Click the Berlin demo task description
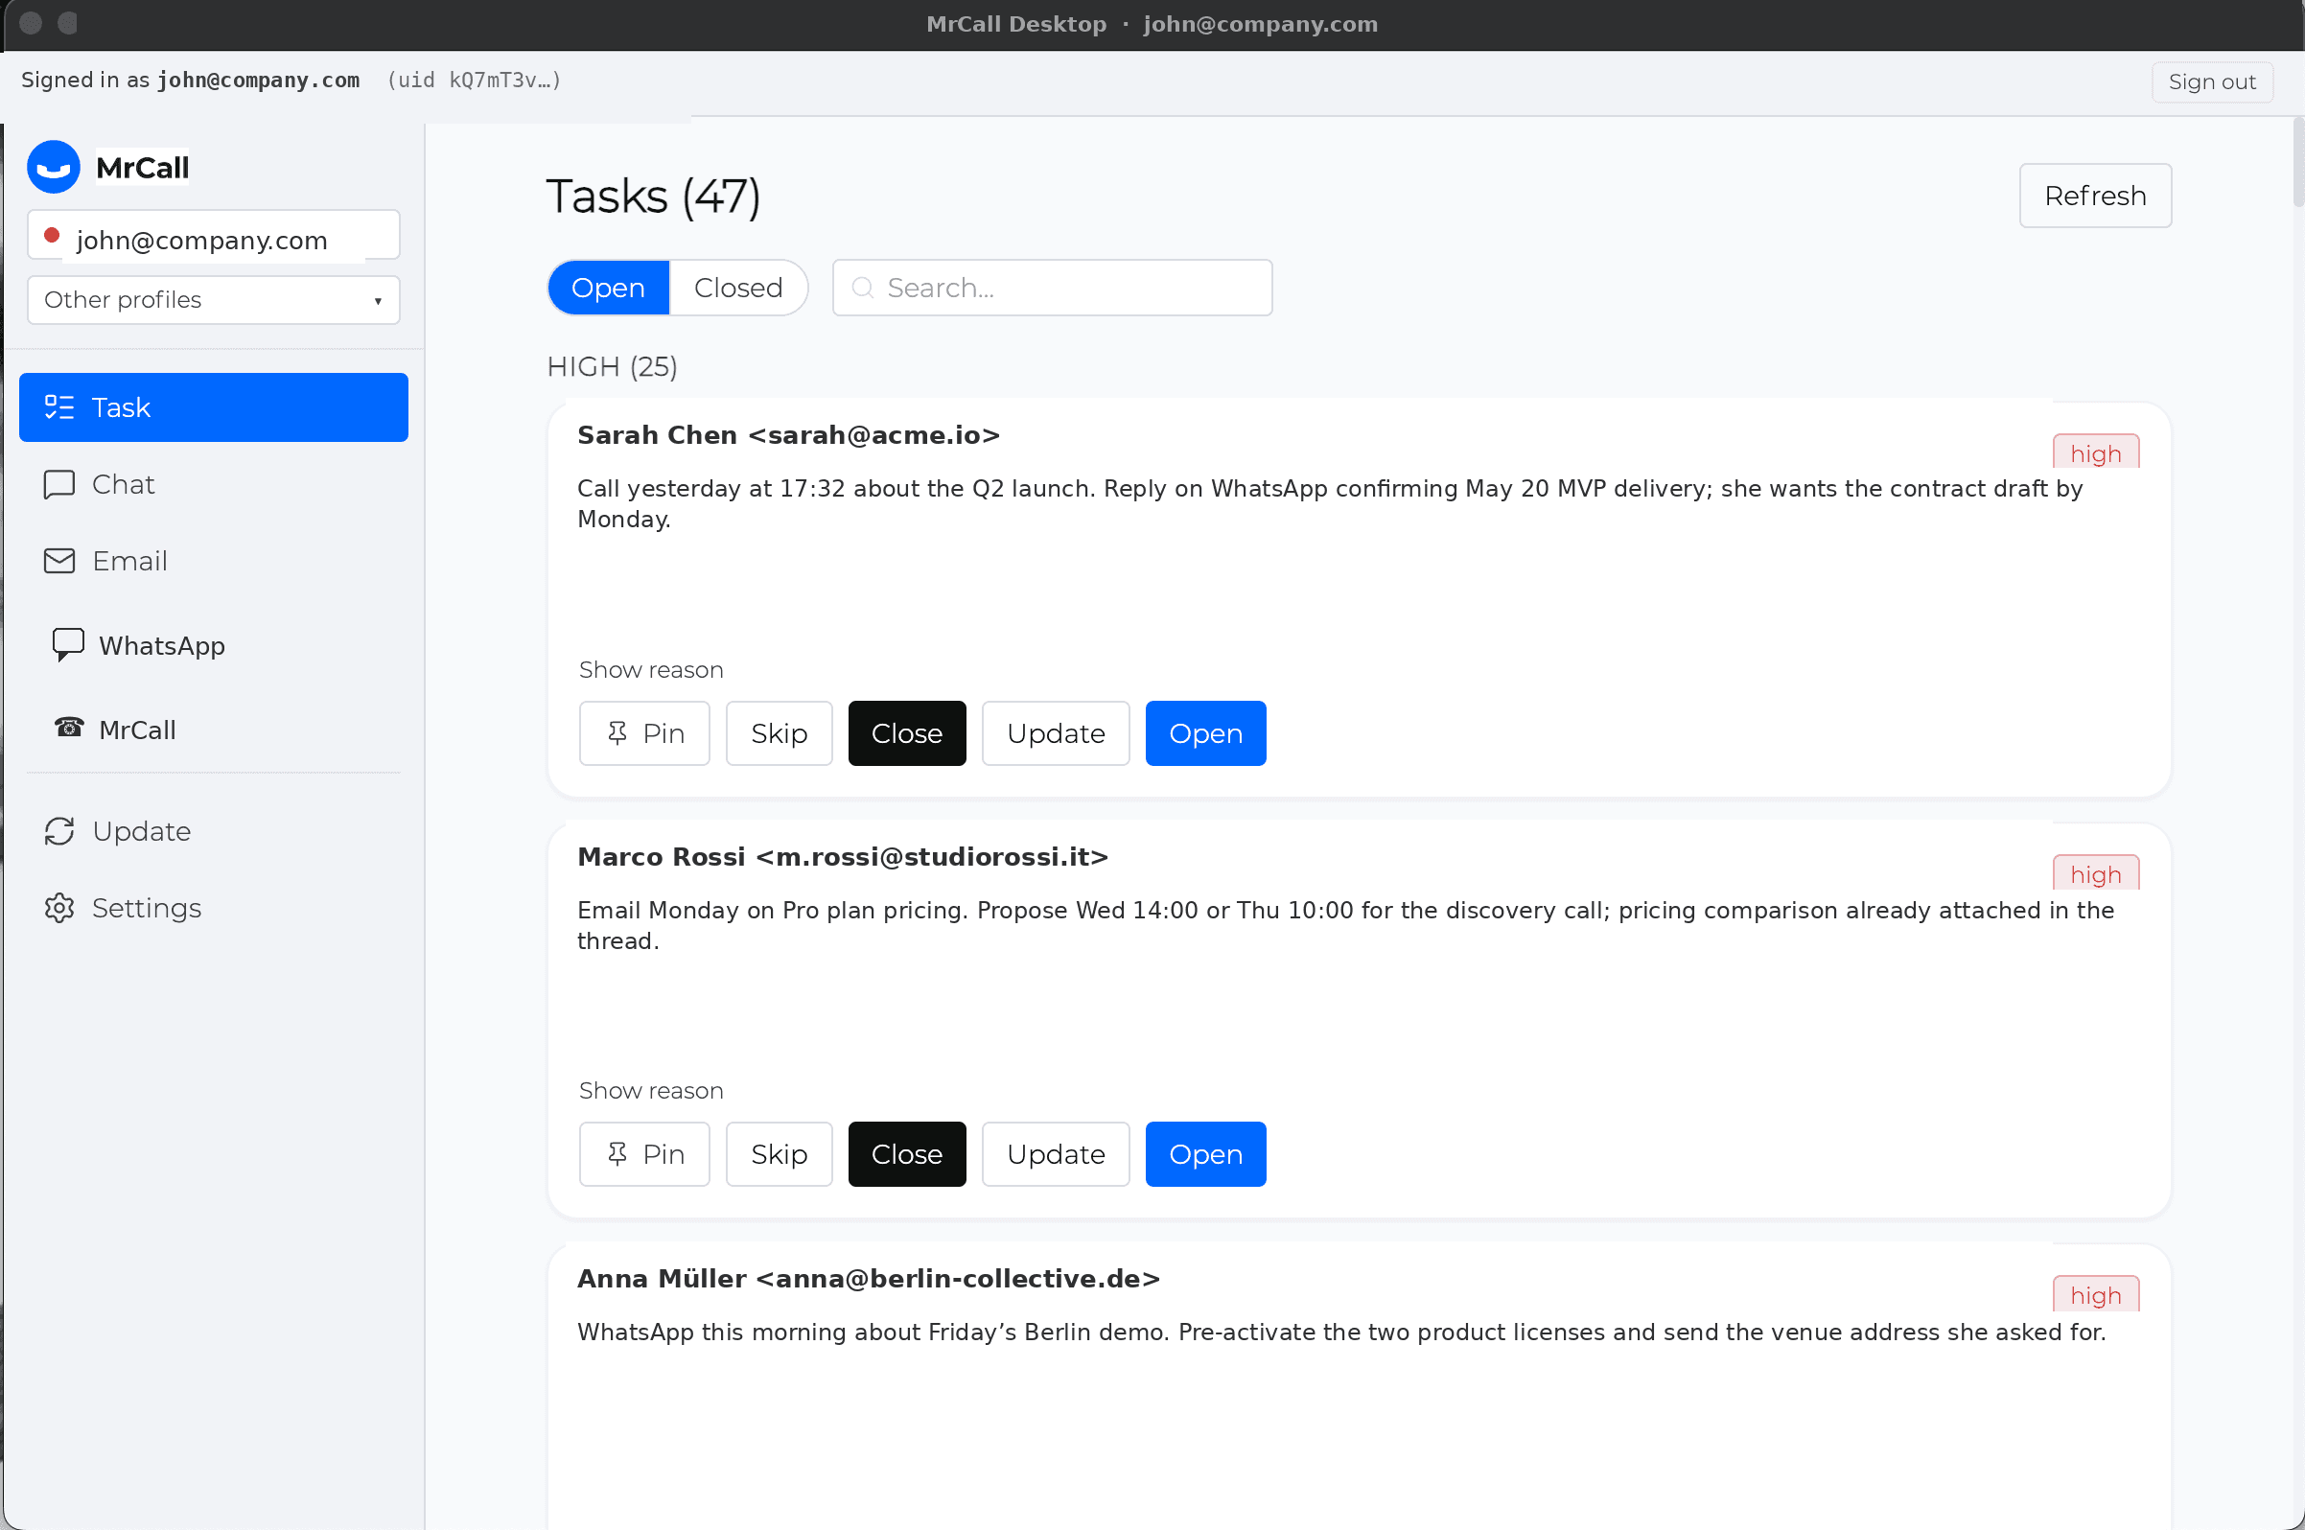 pos(1341,1332)
